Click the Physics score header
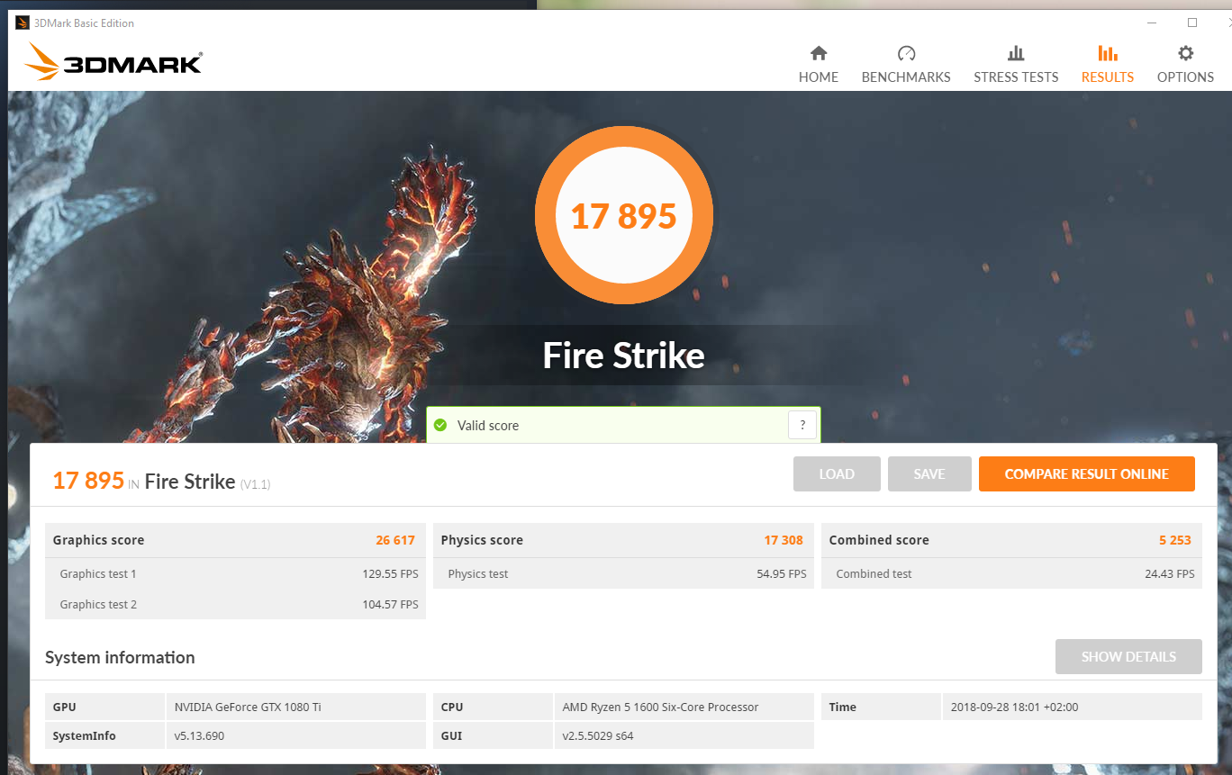 click(482, 540)
